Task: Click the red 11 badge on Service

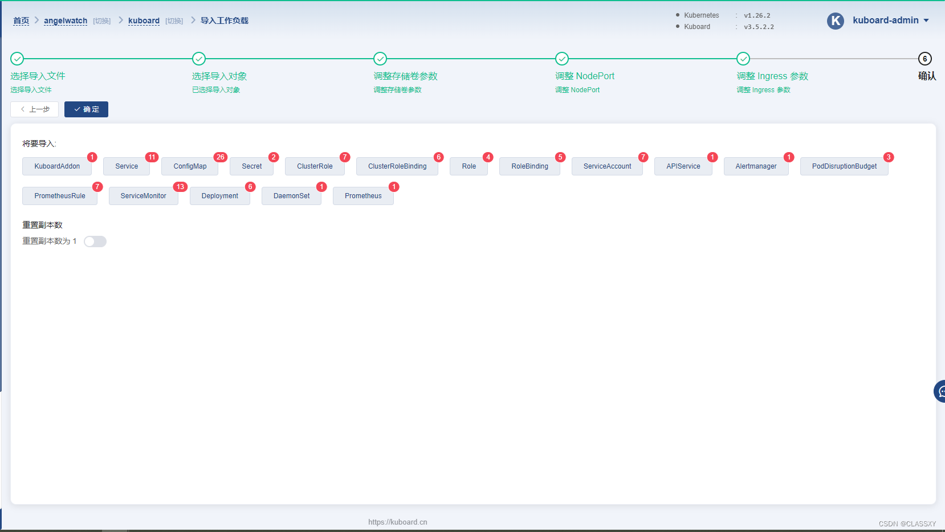Action: [x=152, y=157]
